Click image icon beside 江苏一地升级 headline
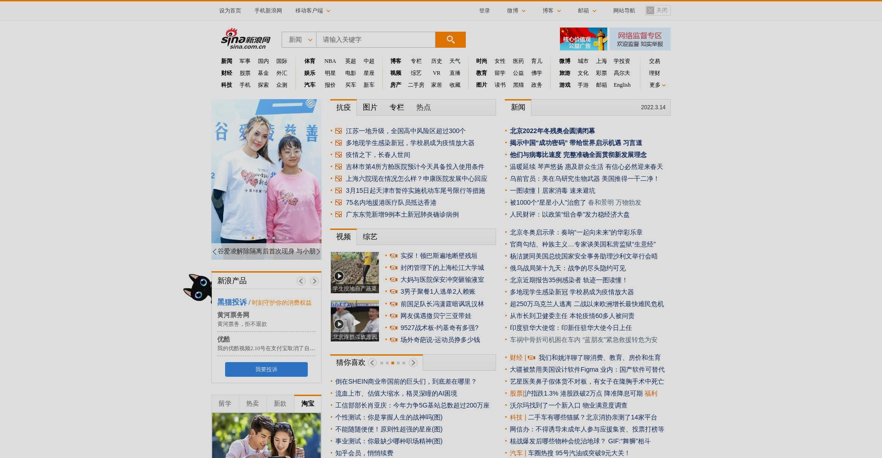882x458 pixels. point(339,131)
